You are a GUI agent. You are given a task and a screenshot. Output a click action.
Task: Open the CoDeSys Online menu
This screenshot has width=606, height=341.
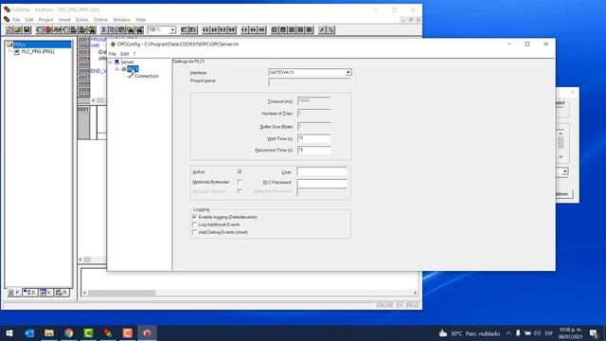point(100,20)
